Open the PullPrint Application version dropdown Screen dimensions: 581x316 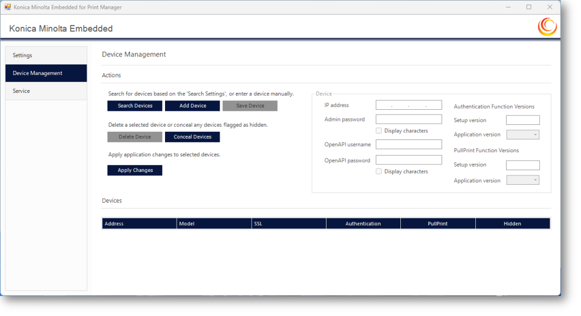(x=523, y=180)
